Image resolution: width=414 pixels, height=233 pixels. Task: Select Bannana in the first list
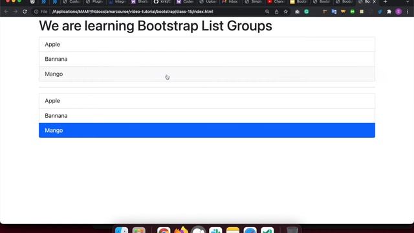pos(207,59)
